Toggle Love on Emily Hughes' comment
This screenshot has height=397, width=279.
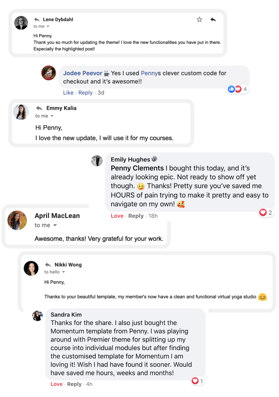(x=117, y=216)
